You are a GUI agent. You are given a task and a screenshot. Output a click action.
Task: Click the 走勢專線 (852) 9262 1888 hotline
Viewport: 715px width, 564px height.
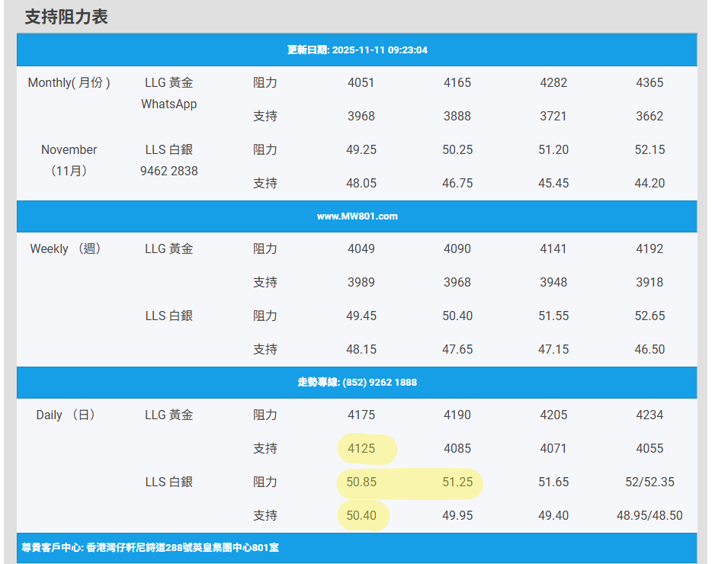tap(357, 383)
